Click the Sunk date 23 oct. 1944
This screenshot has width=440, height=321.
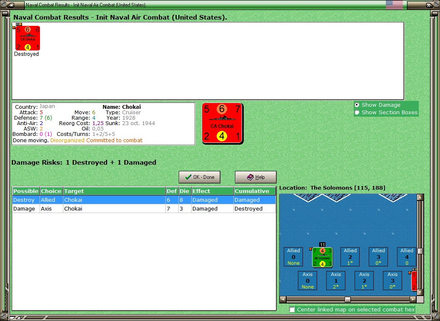139,123
